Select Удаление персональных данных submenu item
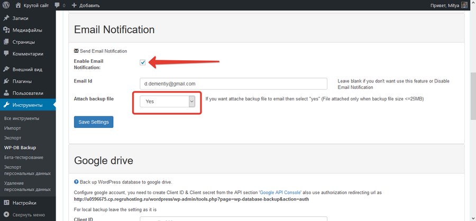 (x=28, y=186)
